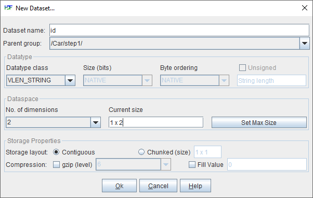Click the Set Max Size button

(259, 122)
